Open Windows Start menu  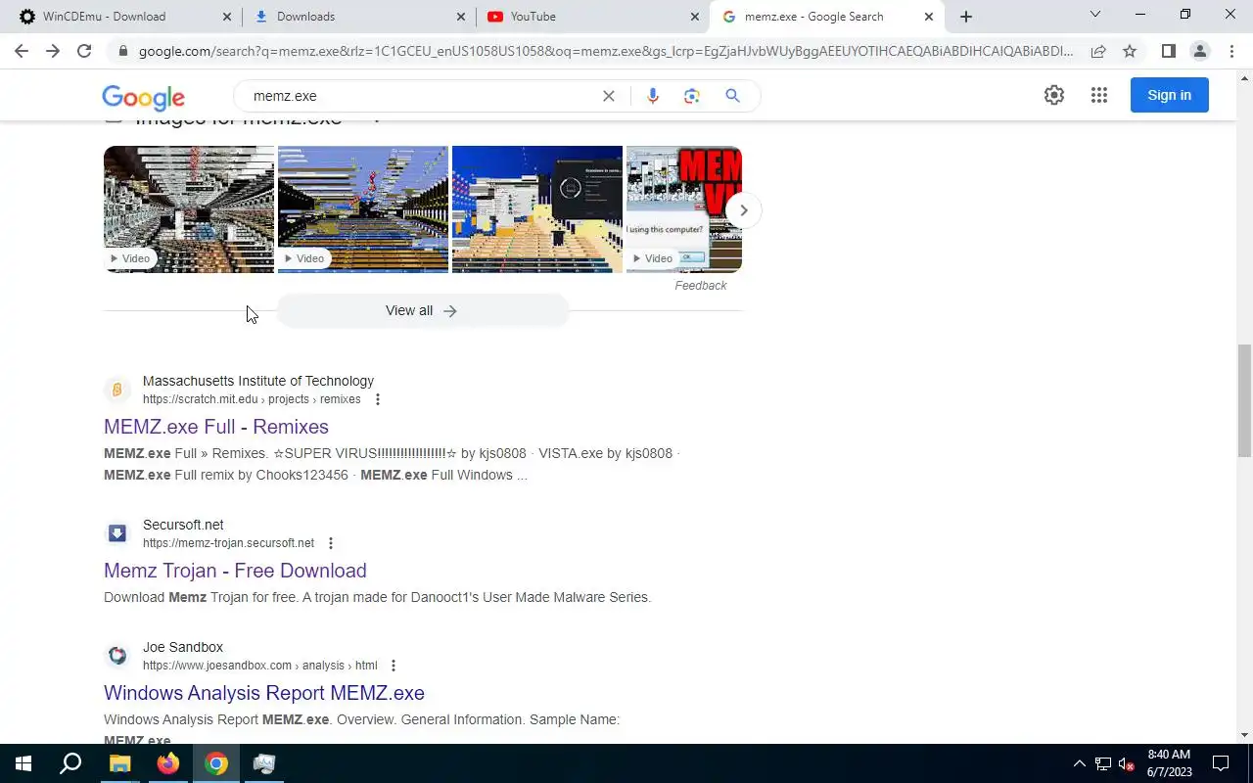(23, 763)
